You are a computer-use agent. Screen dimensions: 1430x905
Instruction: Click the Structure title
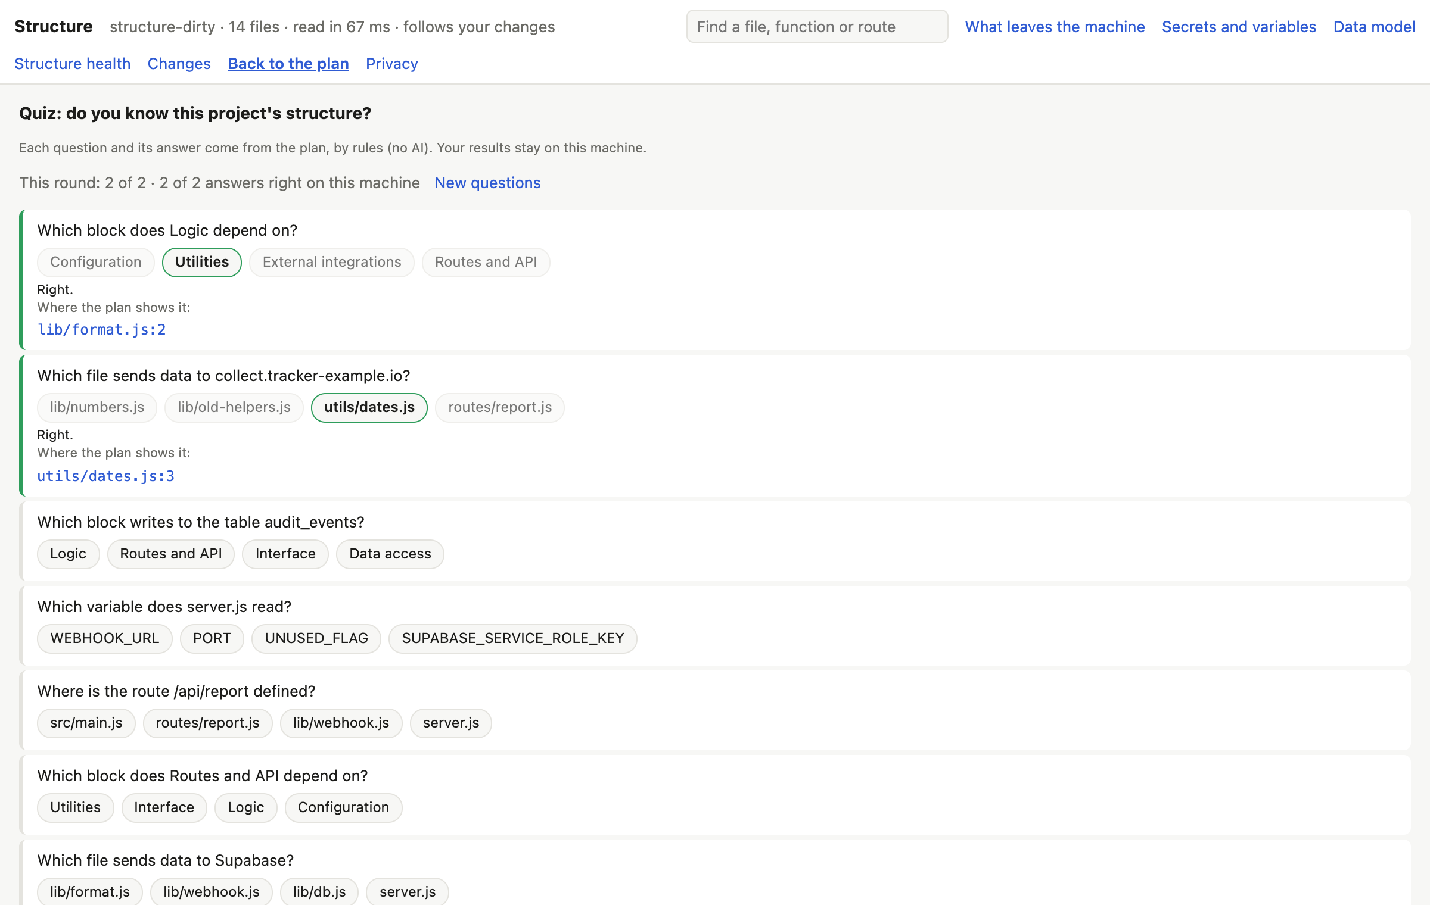tap(54, 27)
